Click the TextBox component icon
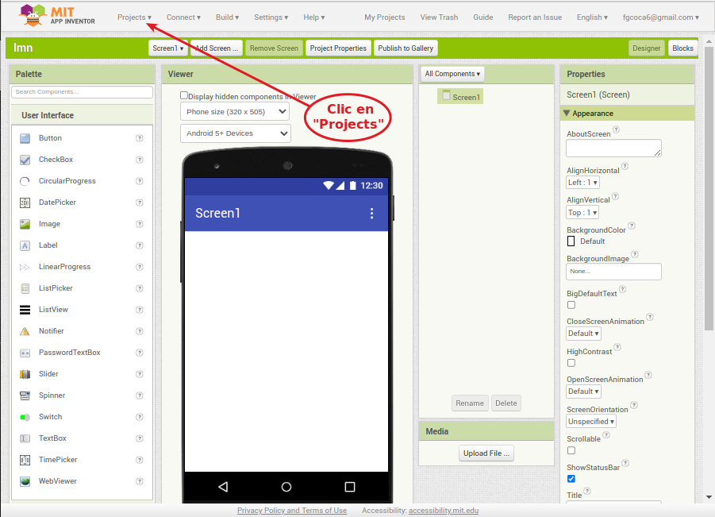Screen dimensions: 715x517 [x=25, y=438]
